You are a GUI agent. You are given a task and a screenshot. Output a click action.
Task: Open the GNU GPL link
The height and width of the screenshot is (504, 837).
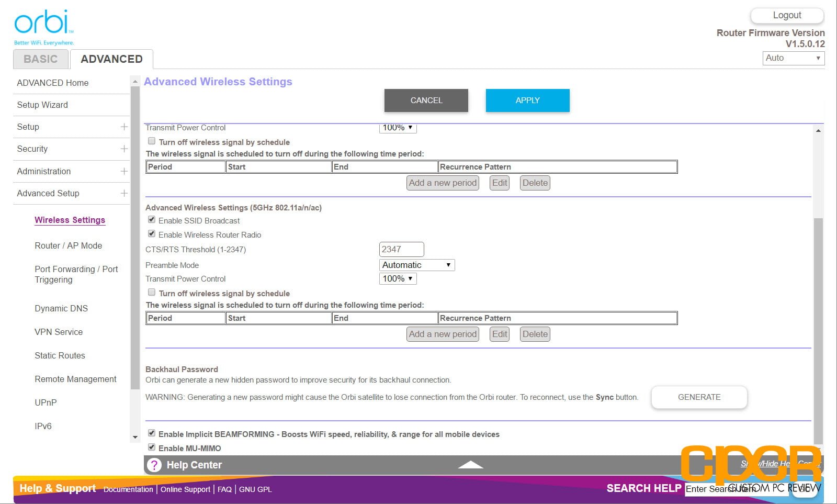[255, 489]
